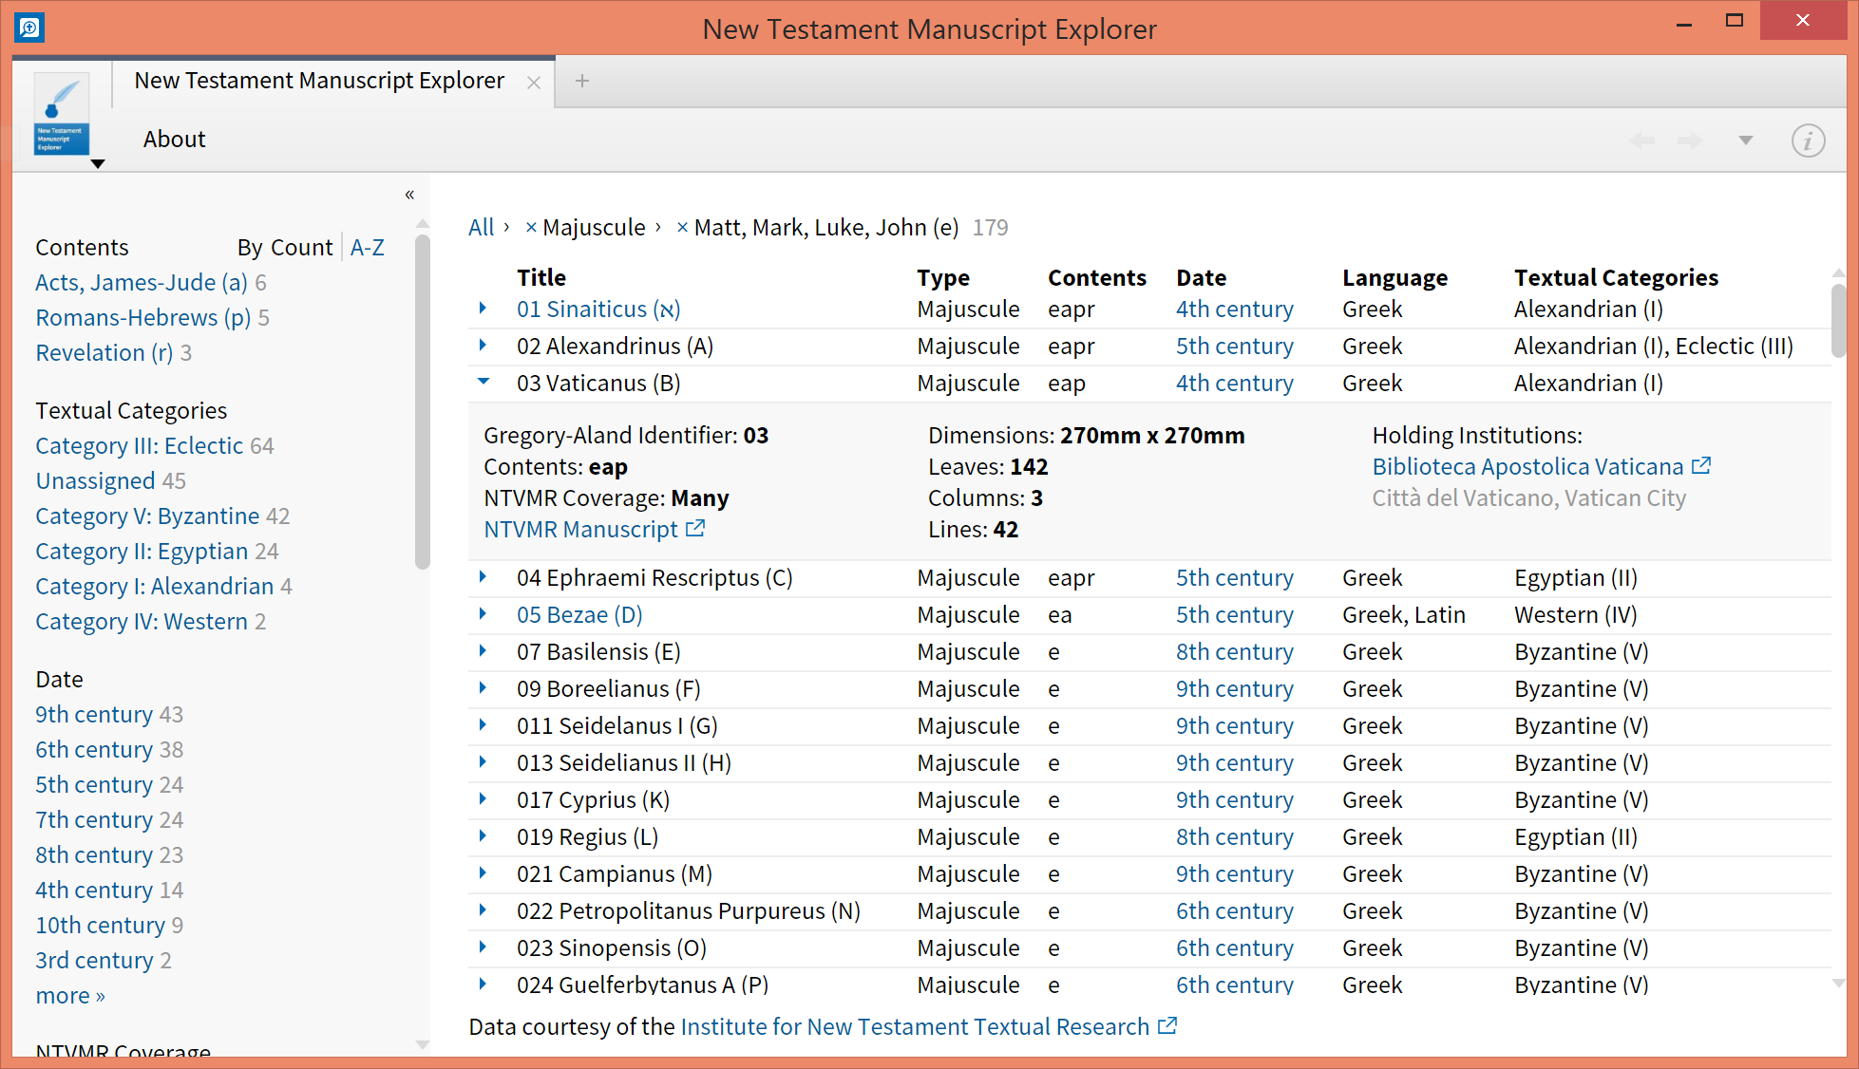Remove the Matt, Mark, Luke, John filter
Image resolution: width=1859 pixels, height=1069 pixels.
pos(682,228)
